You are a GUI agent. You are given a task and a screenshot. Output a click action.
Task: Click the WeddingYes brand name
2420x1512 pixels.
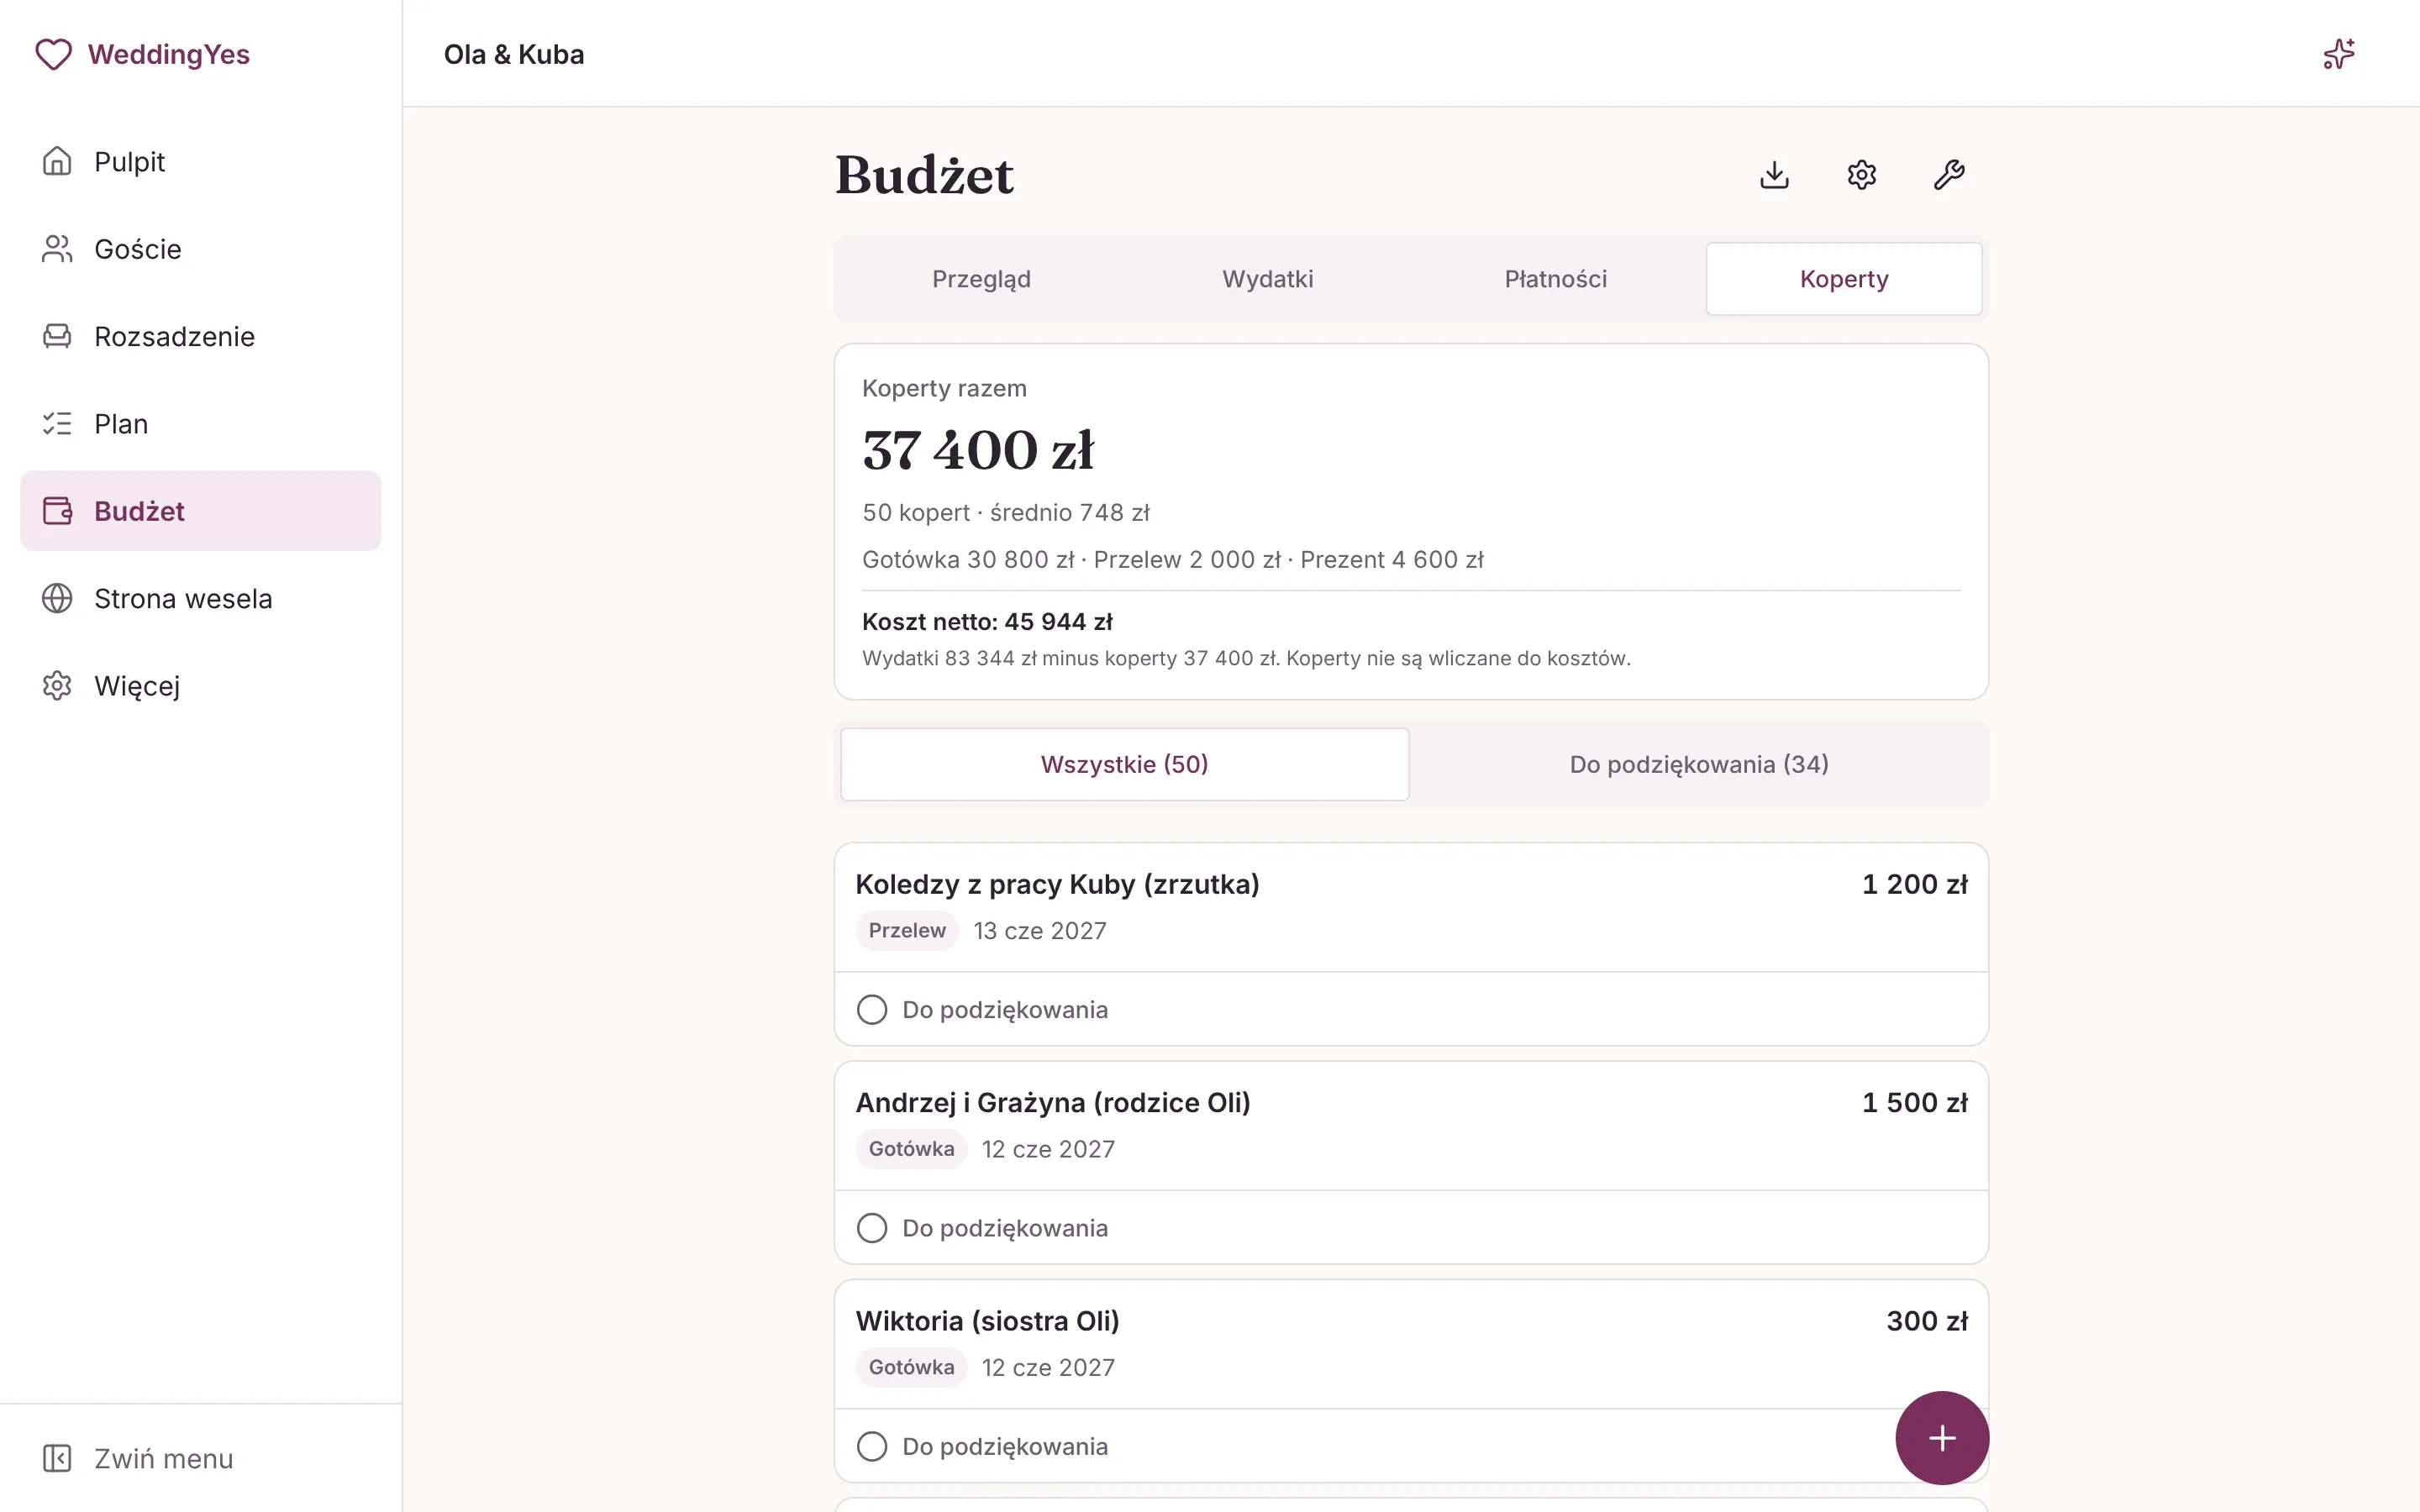169,54
